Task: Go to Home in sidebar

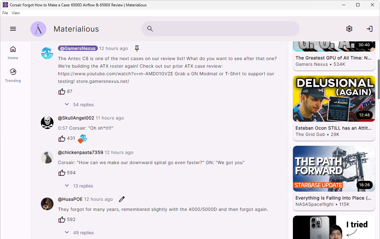Action: 13,53
